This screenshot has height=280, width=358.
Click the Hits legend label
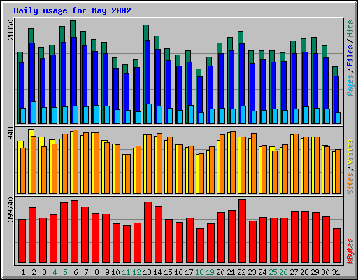350,29
